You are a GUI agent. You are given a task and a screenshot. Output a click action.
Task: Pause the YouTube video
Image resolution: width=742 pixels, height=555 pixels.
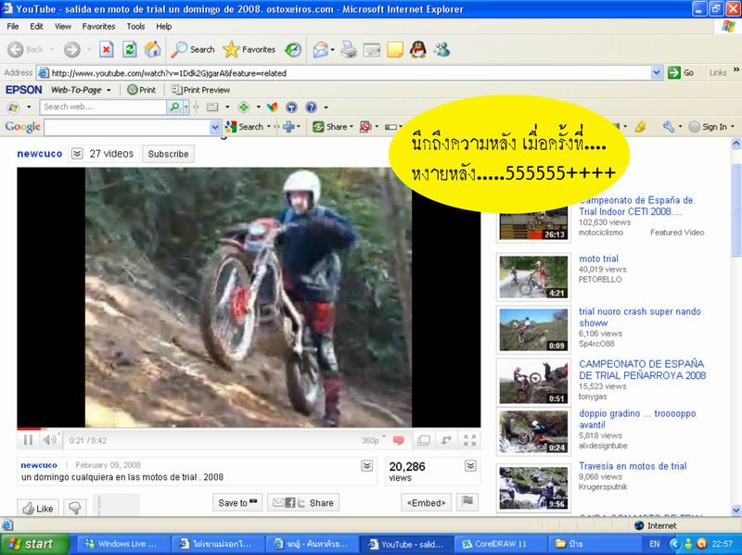pyautogui.click(x=28, y=440)
